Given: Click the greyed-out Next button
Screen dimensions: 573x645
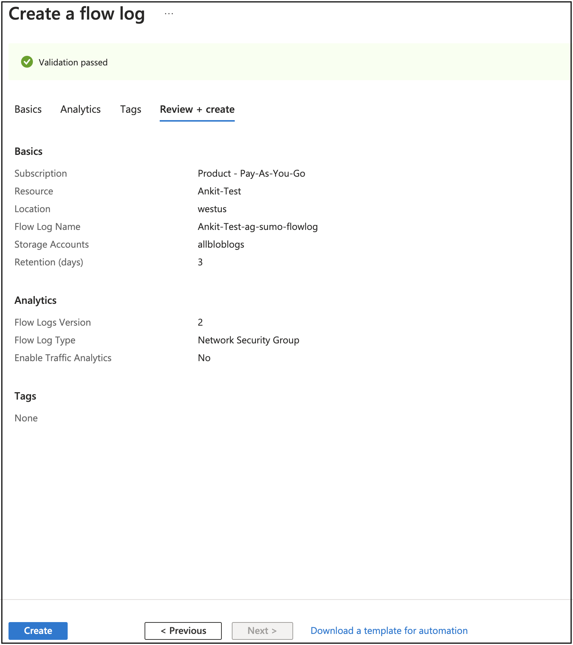Looking at the screenshot, I should pos(262,631).
